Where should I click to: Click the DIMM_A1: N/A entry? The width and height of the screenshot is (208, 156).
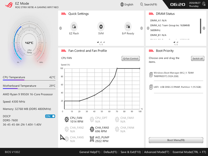[158, 20]
